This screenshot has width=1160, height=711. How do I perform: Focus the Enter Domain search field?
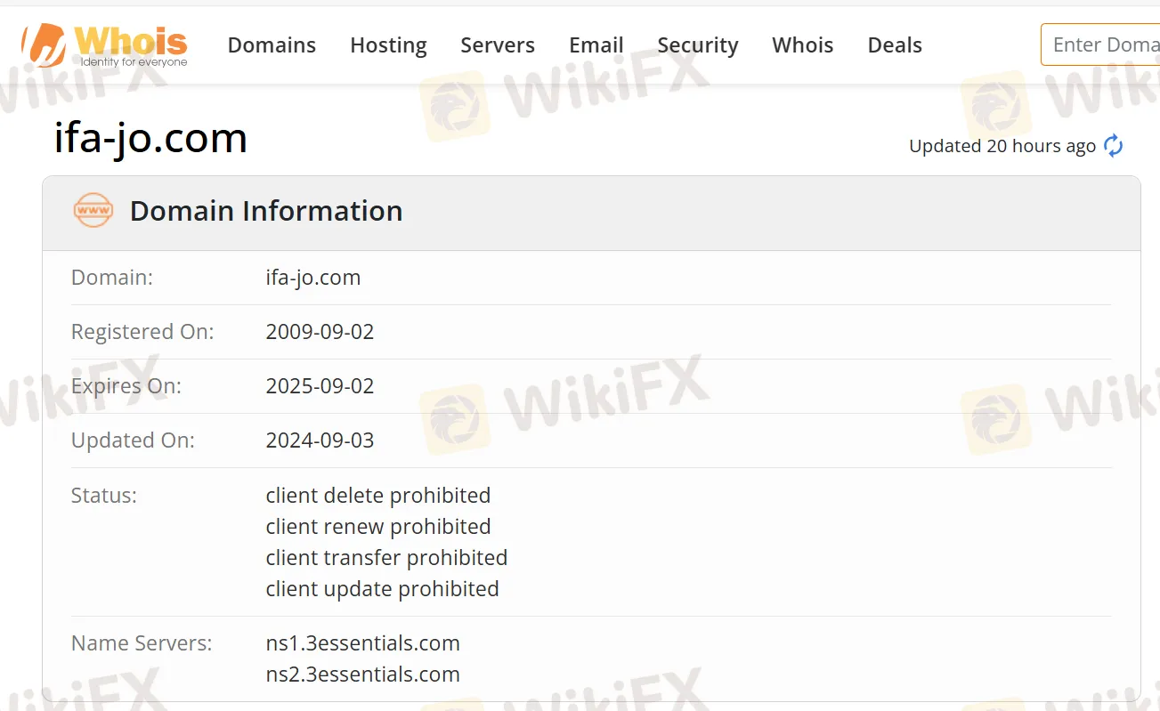pyautogui.click(x=1100, y=44)
